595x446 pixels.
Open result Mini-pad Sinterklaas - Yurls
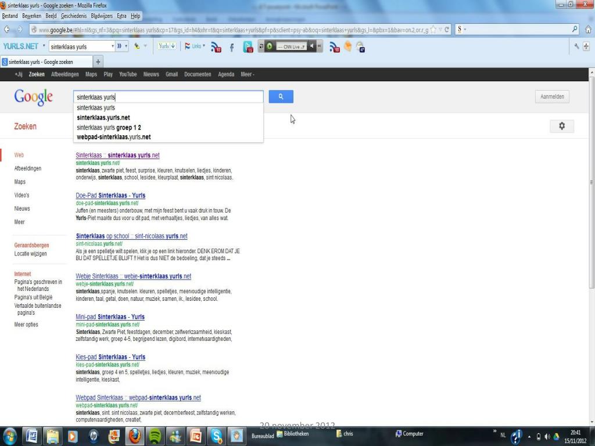110,316
